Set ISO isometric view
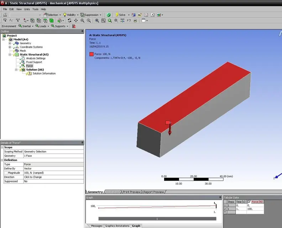The width and height of the screenshot is (282, 228). click(122, 20)
